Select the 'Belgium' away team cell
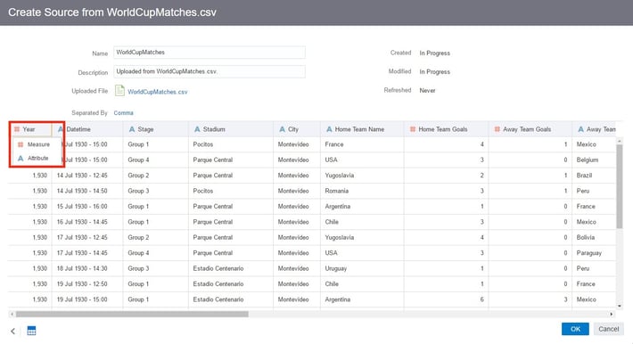633x344 pixels. 594,160
